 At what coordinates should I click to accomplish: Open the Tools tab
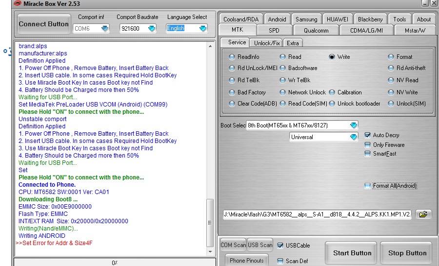pos(399,19)
